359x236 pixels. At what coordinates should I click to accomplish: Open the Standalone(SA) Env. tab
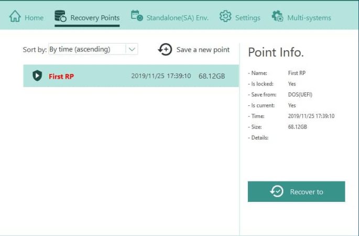pos(177,18)
